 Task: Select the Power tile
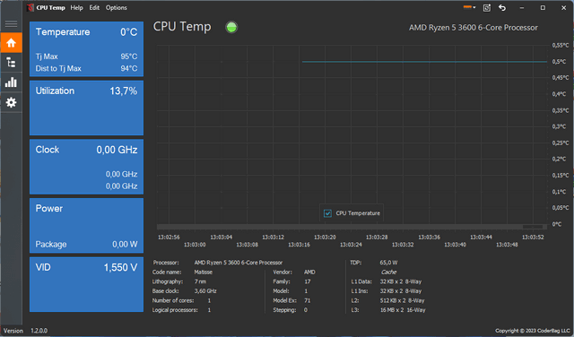(86, 225)
